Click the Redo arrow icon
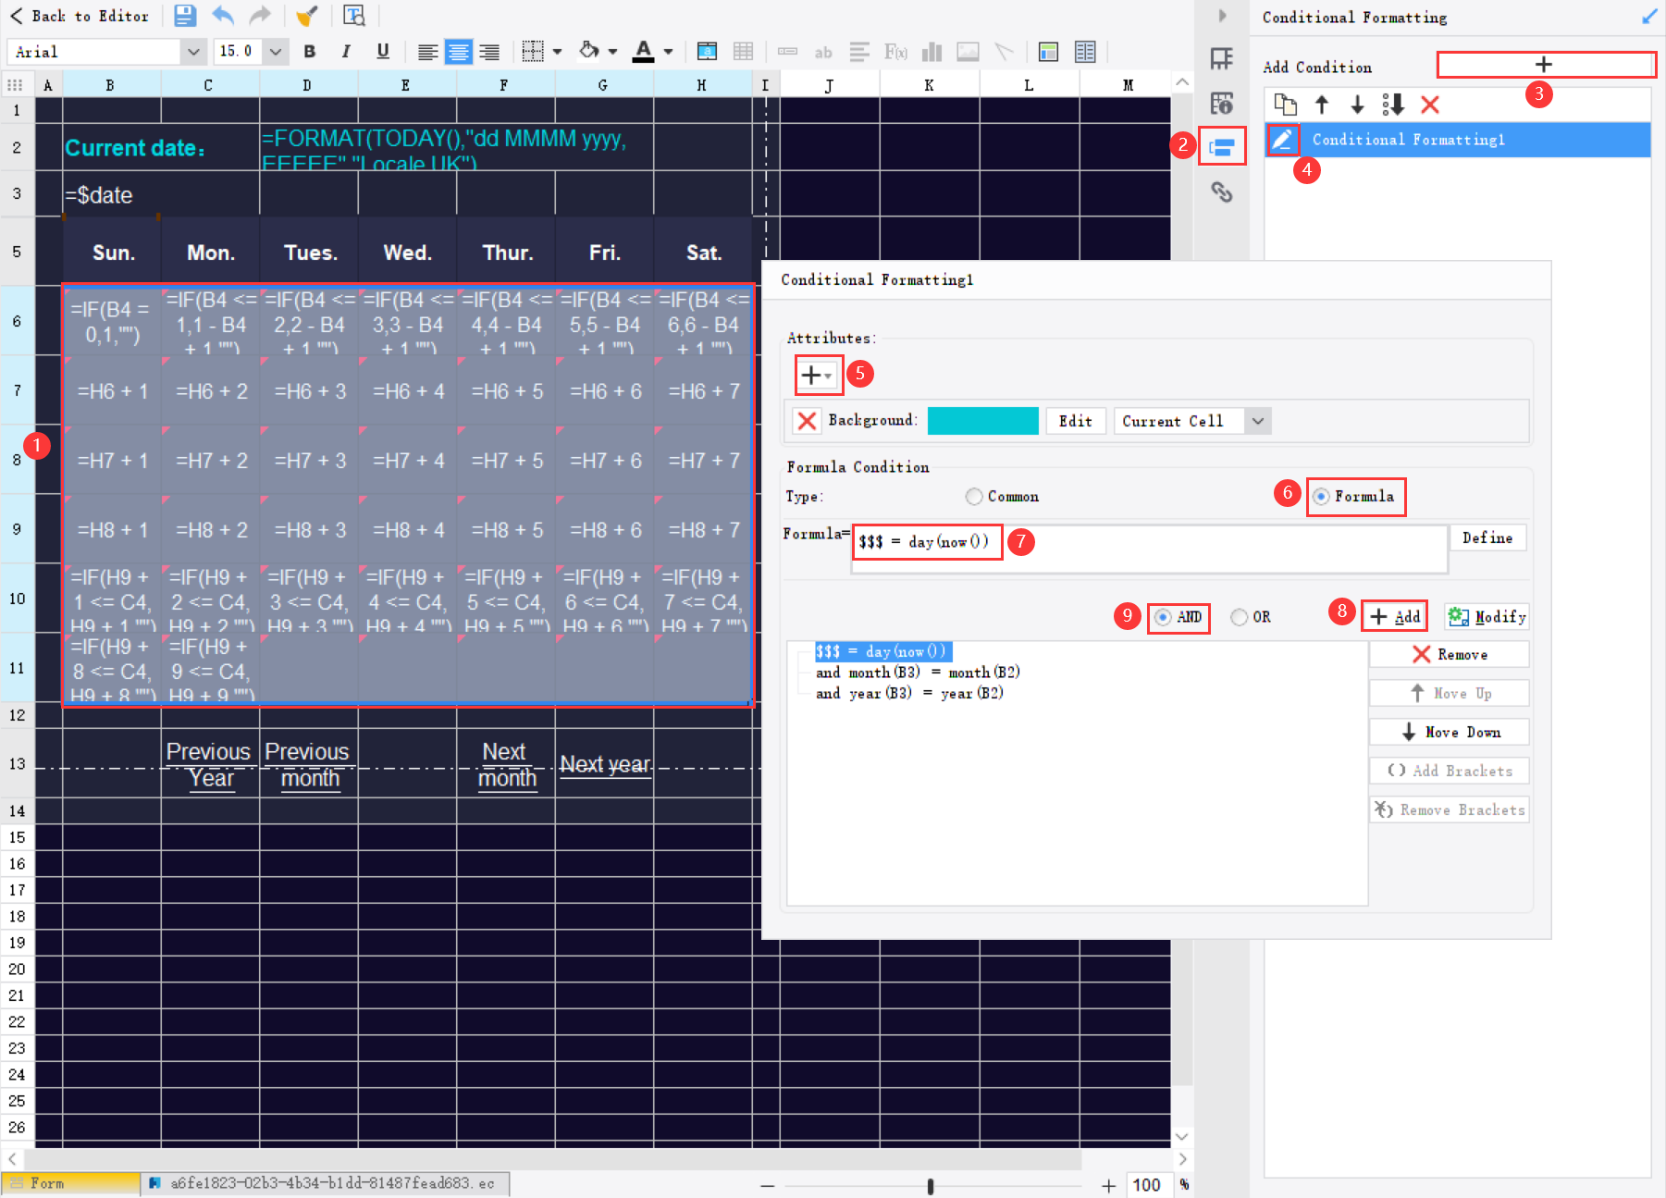 [x=261, y=16]
